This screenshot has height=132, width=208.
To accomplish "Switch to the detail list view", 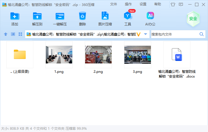I will point(13,34).
